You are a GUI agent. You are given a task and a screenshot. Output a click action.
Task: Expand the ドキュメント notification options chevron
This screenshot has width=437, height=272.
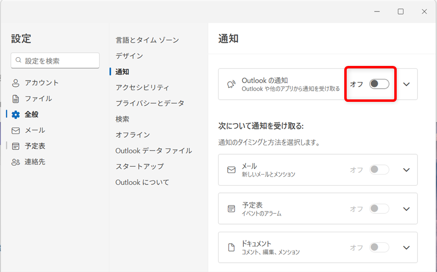tap(406, 247)
